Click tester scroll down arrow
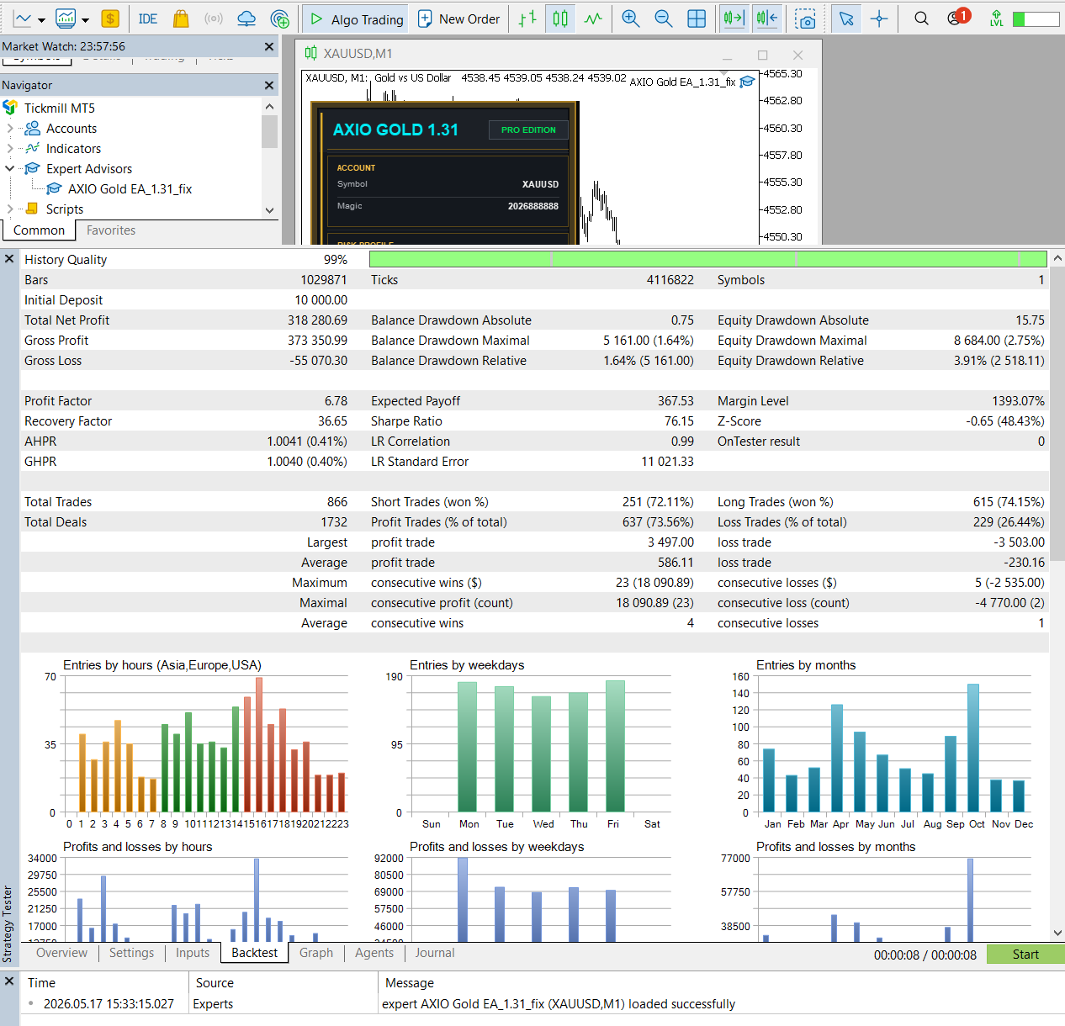The width and height of the screenshot is (1065, 1026). 1057,933
